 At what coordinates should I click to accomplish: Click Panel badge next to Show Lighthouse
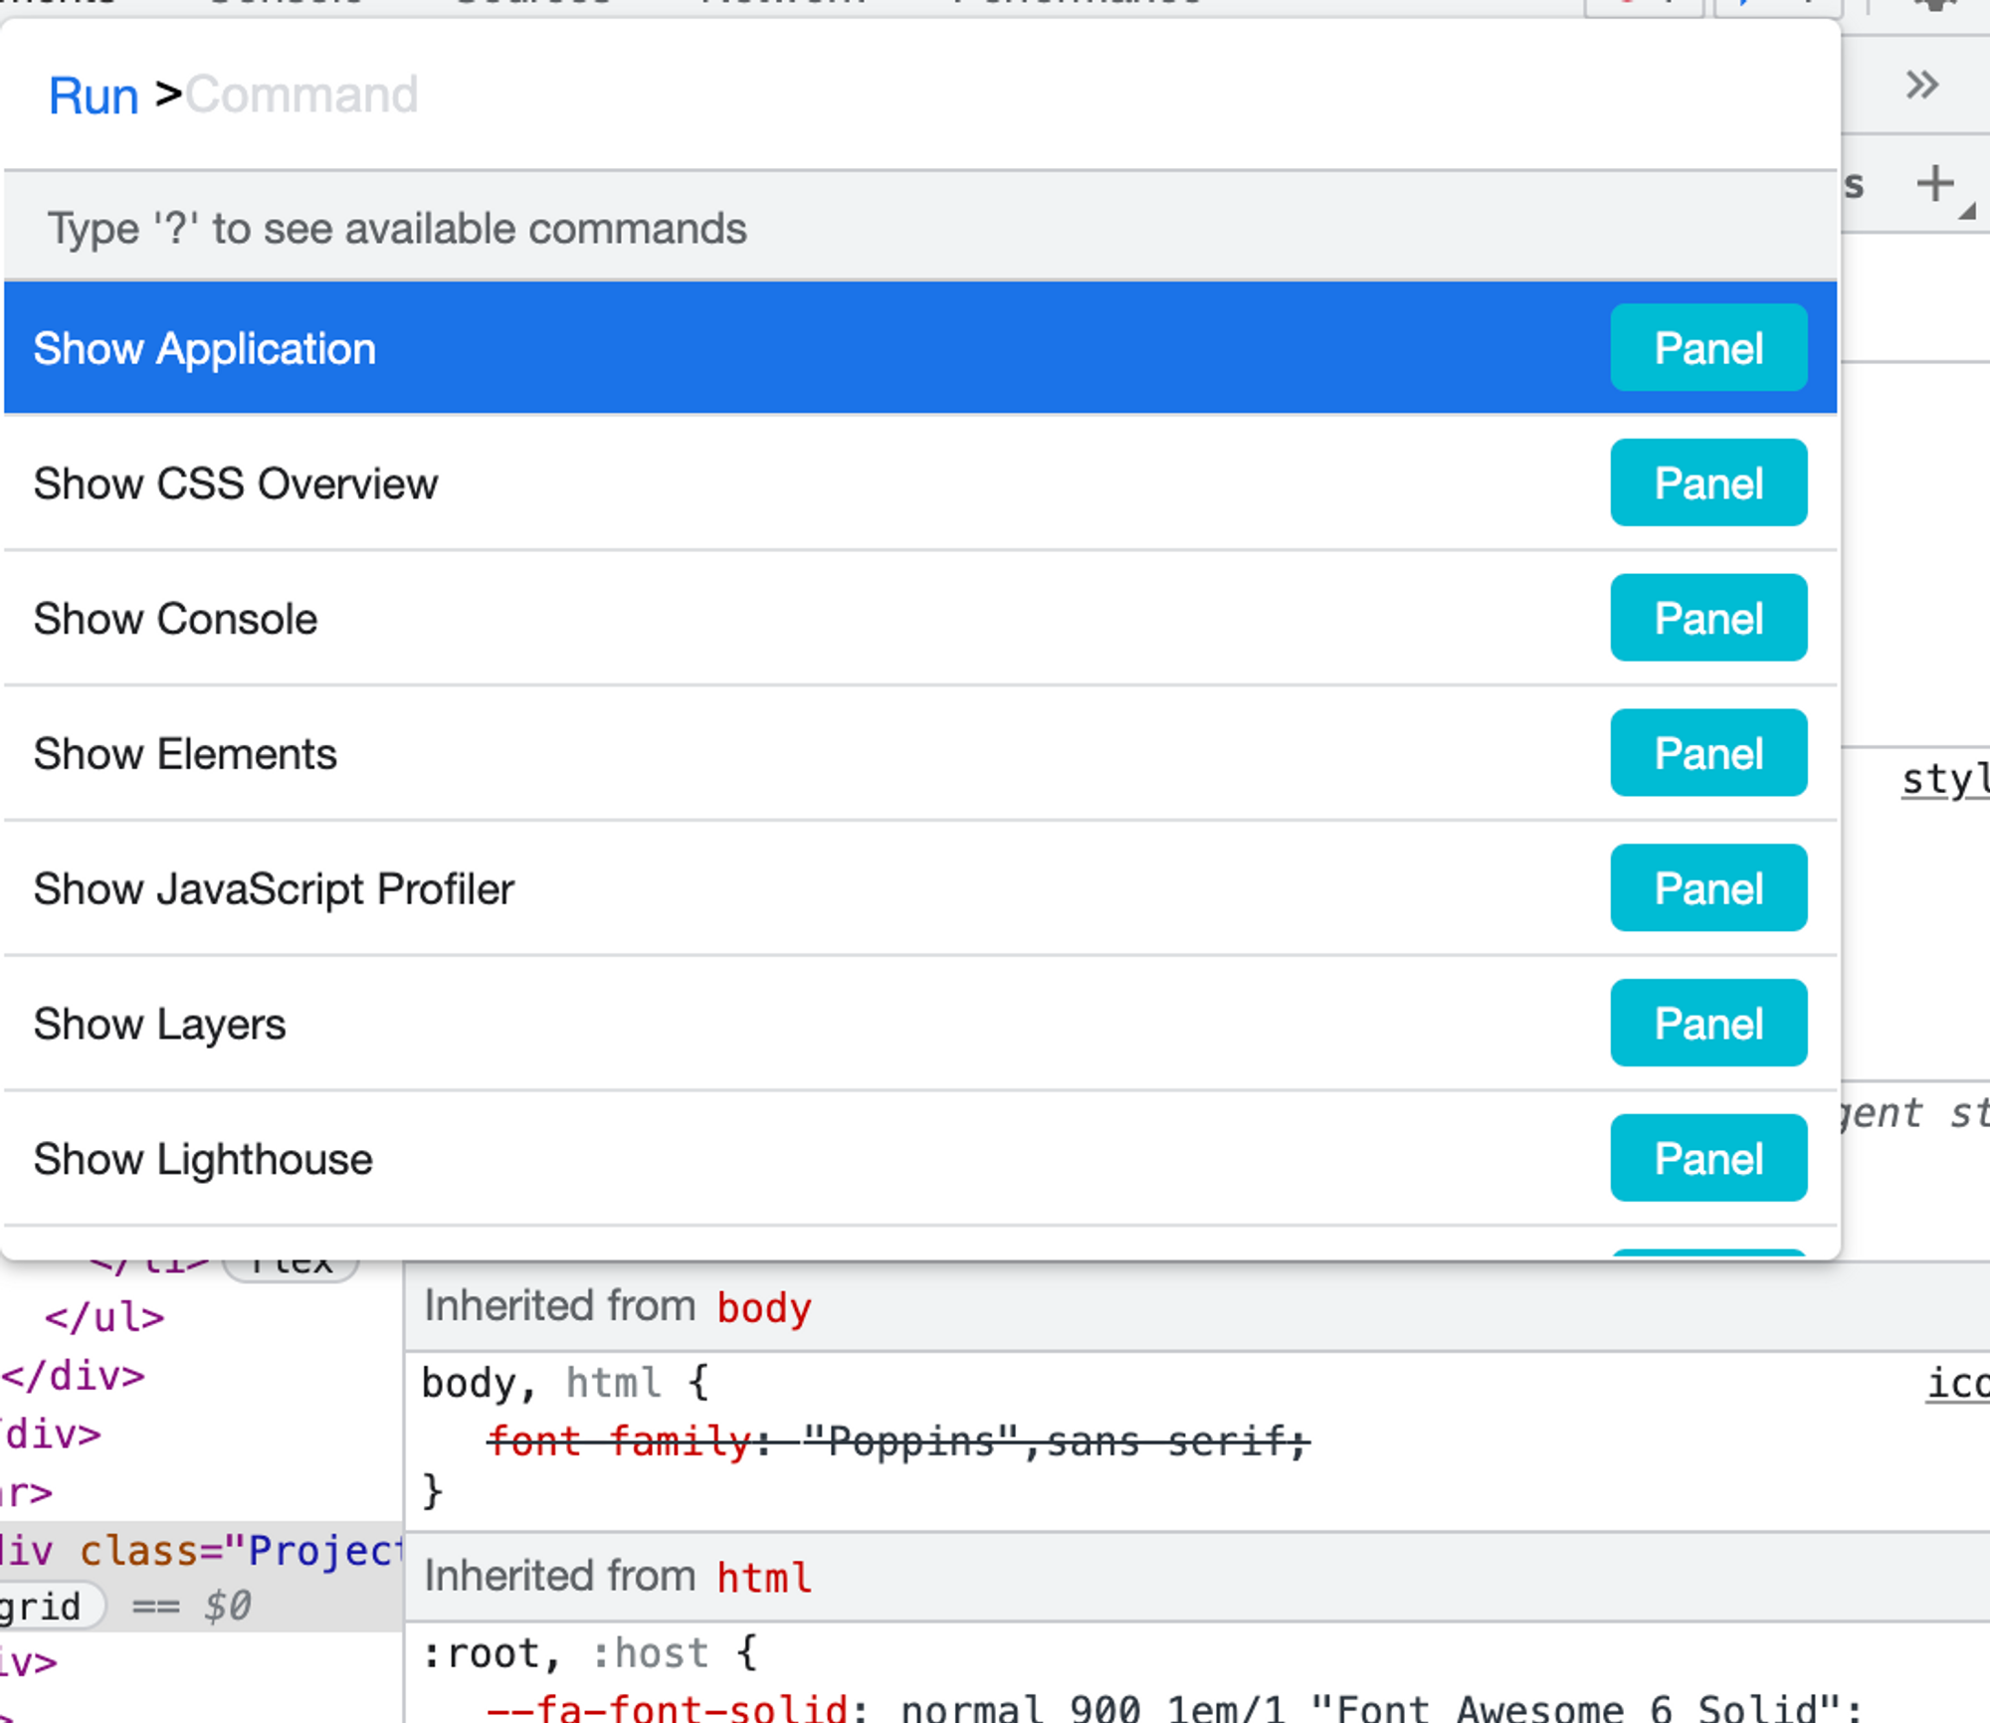click(1707, 1159)
